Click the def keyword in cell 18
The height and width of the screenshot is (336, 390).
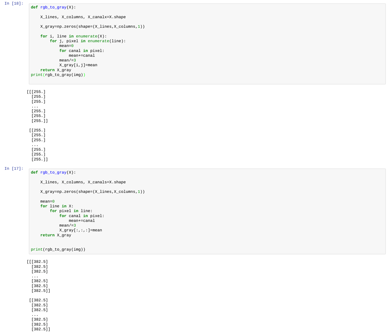[x=34, y=7]
